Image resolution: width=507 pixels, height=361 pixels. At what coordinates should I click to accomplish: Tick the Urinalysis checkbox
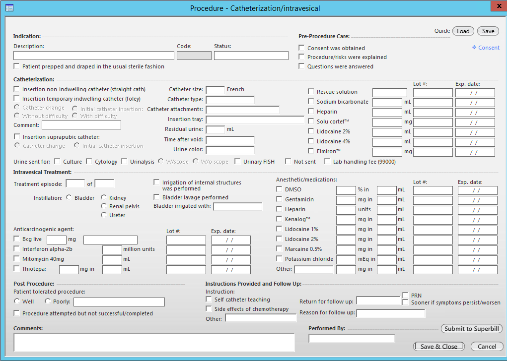(124, 161)
